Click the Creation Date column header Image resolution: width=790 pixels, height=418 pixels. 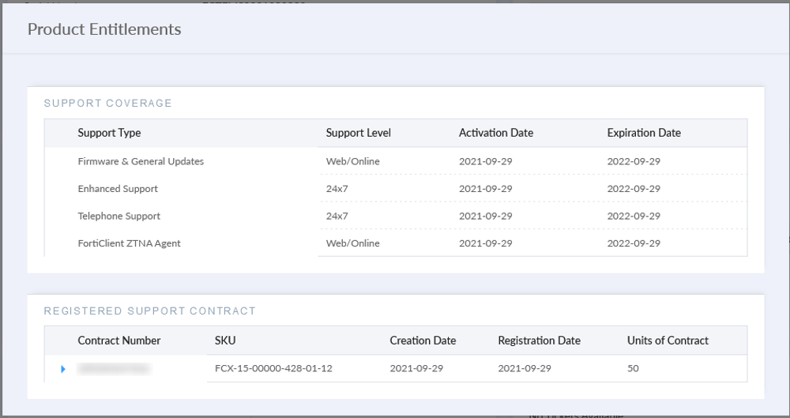coord(423,341)
